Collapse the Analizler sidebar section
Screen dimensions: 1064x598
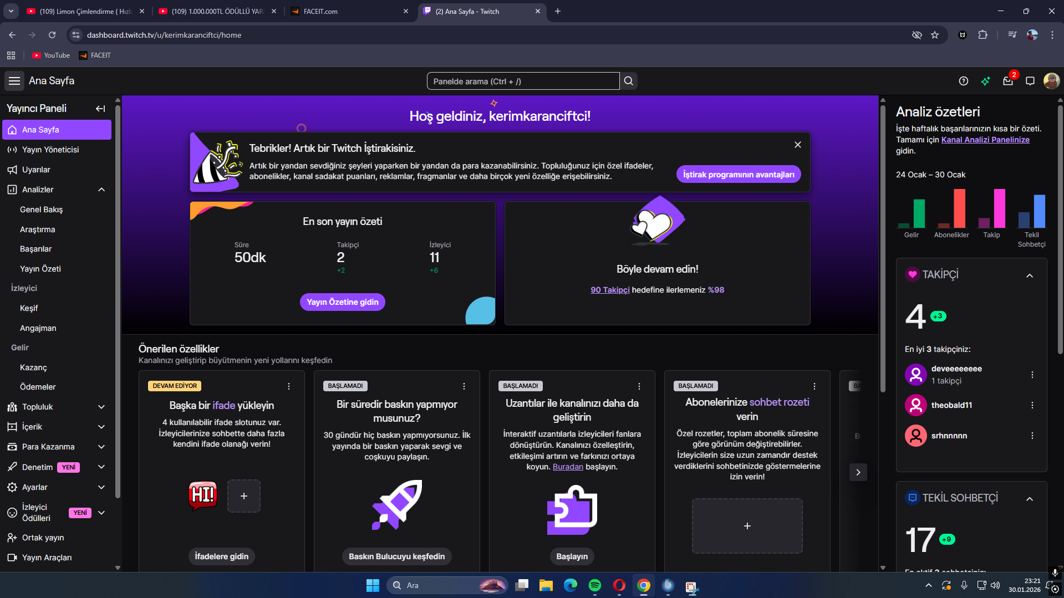(101, 190)
